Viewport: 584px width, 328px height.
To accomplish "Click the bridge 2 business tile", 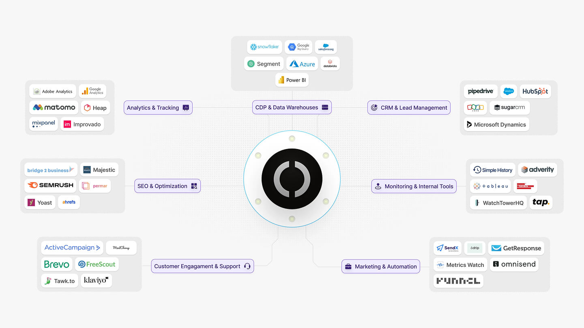I will (x=51, y=170).
